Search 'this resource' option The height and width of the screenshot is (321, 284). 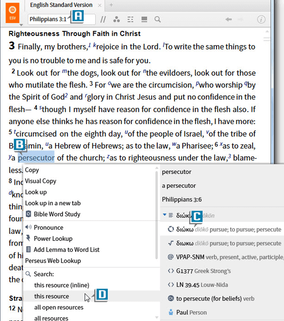coord(51,296)
